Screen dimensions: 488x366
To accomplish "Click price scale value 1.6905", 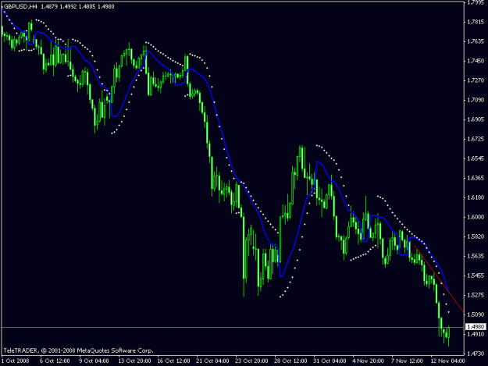I will tap(476, 119).
